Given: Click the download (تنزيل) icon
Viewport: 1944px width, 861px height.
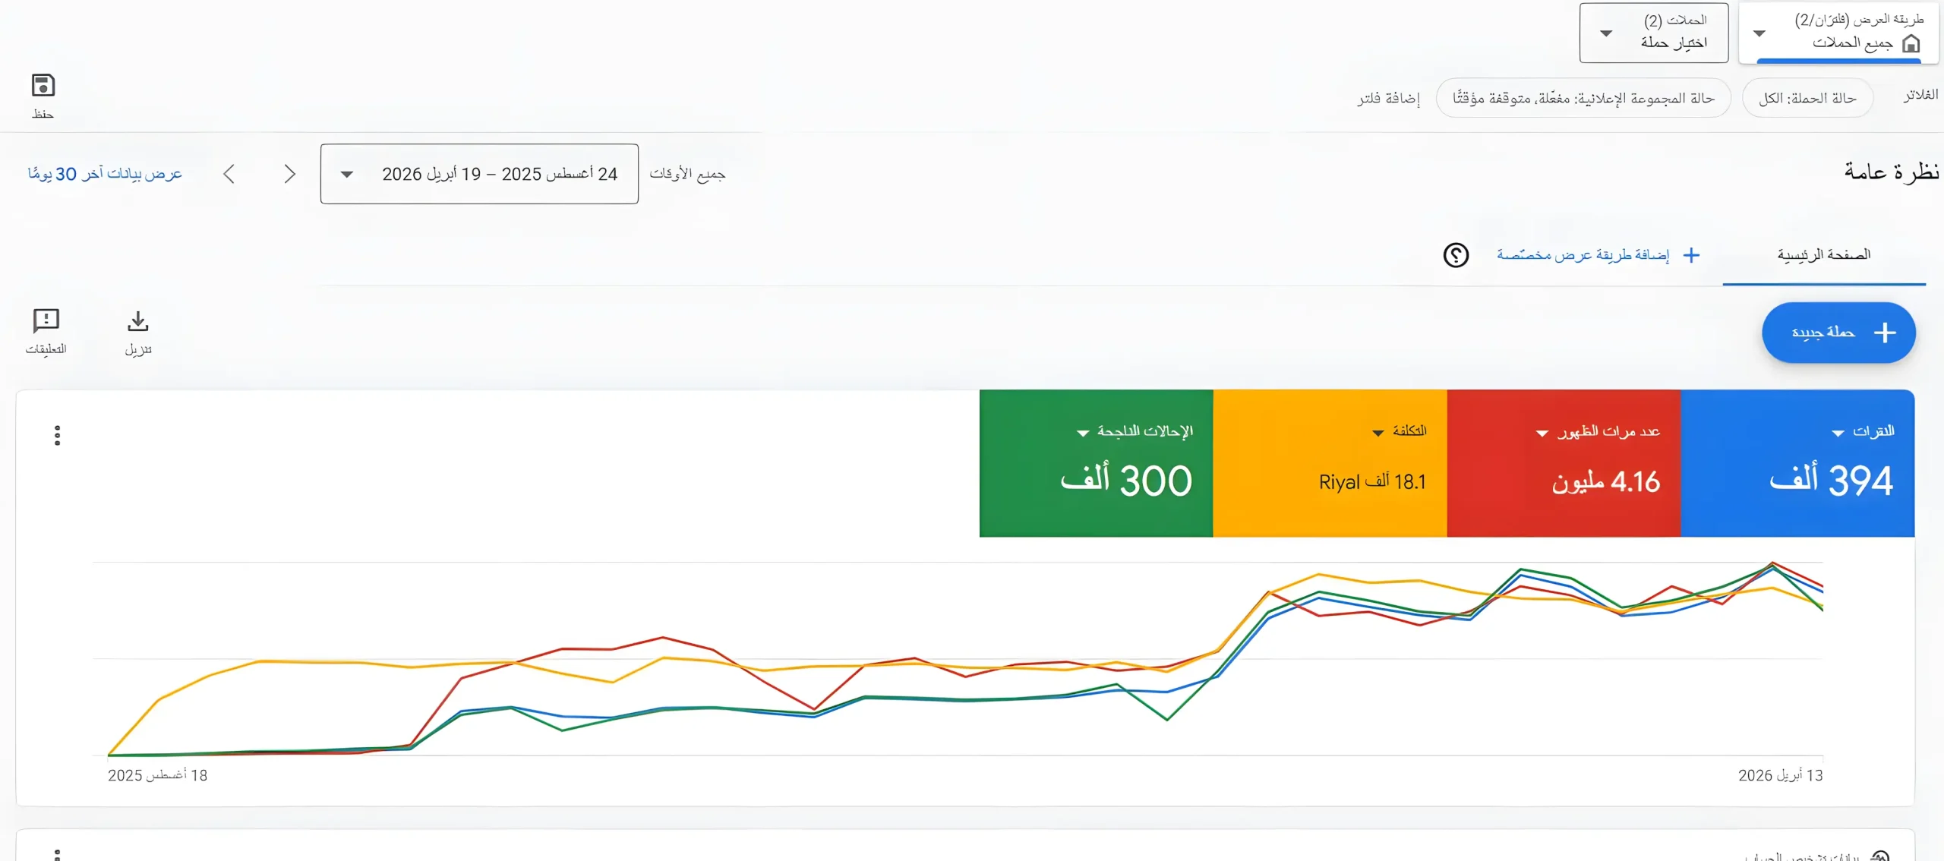Looking at the screenshot, I should (x=137, y=322).
